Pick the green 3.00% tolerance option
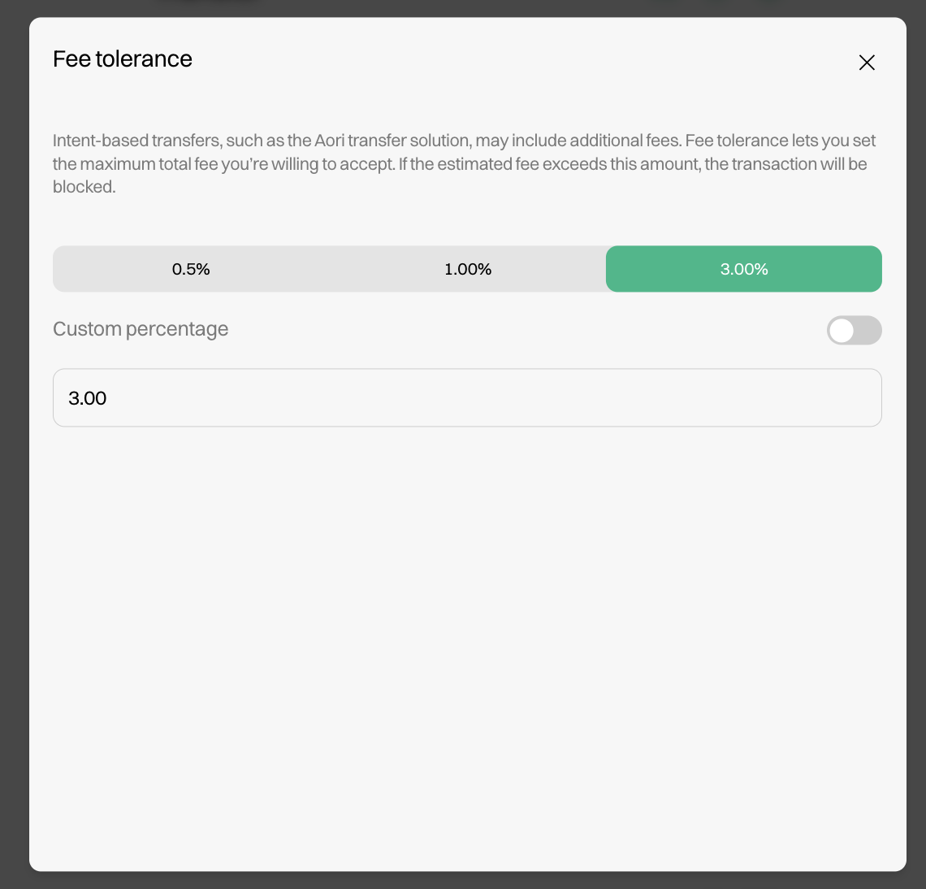 tap(744, 269)
